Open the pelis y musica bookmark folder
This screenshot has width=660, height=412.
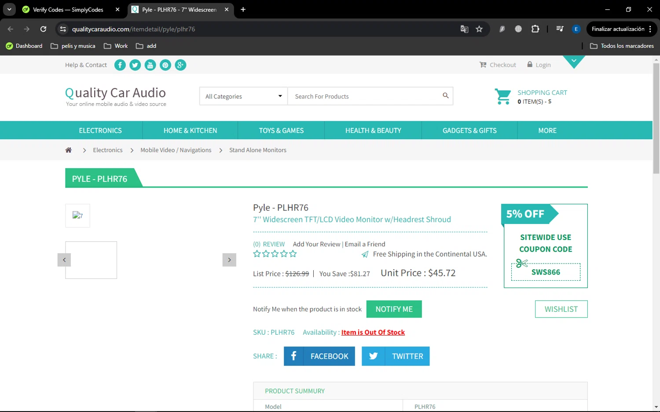click(73, 46)
